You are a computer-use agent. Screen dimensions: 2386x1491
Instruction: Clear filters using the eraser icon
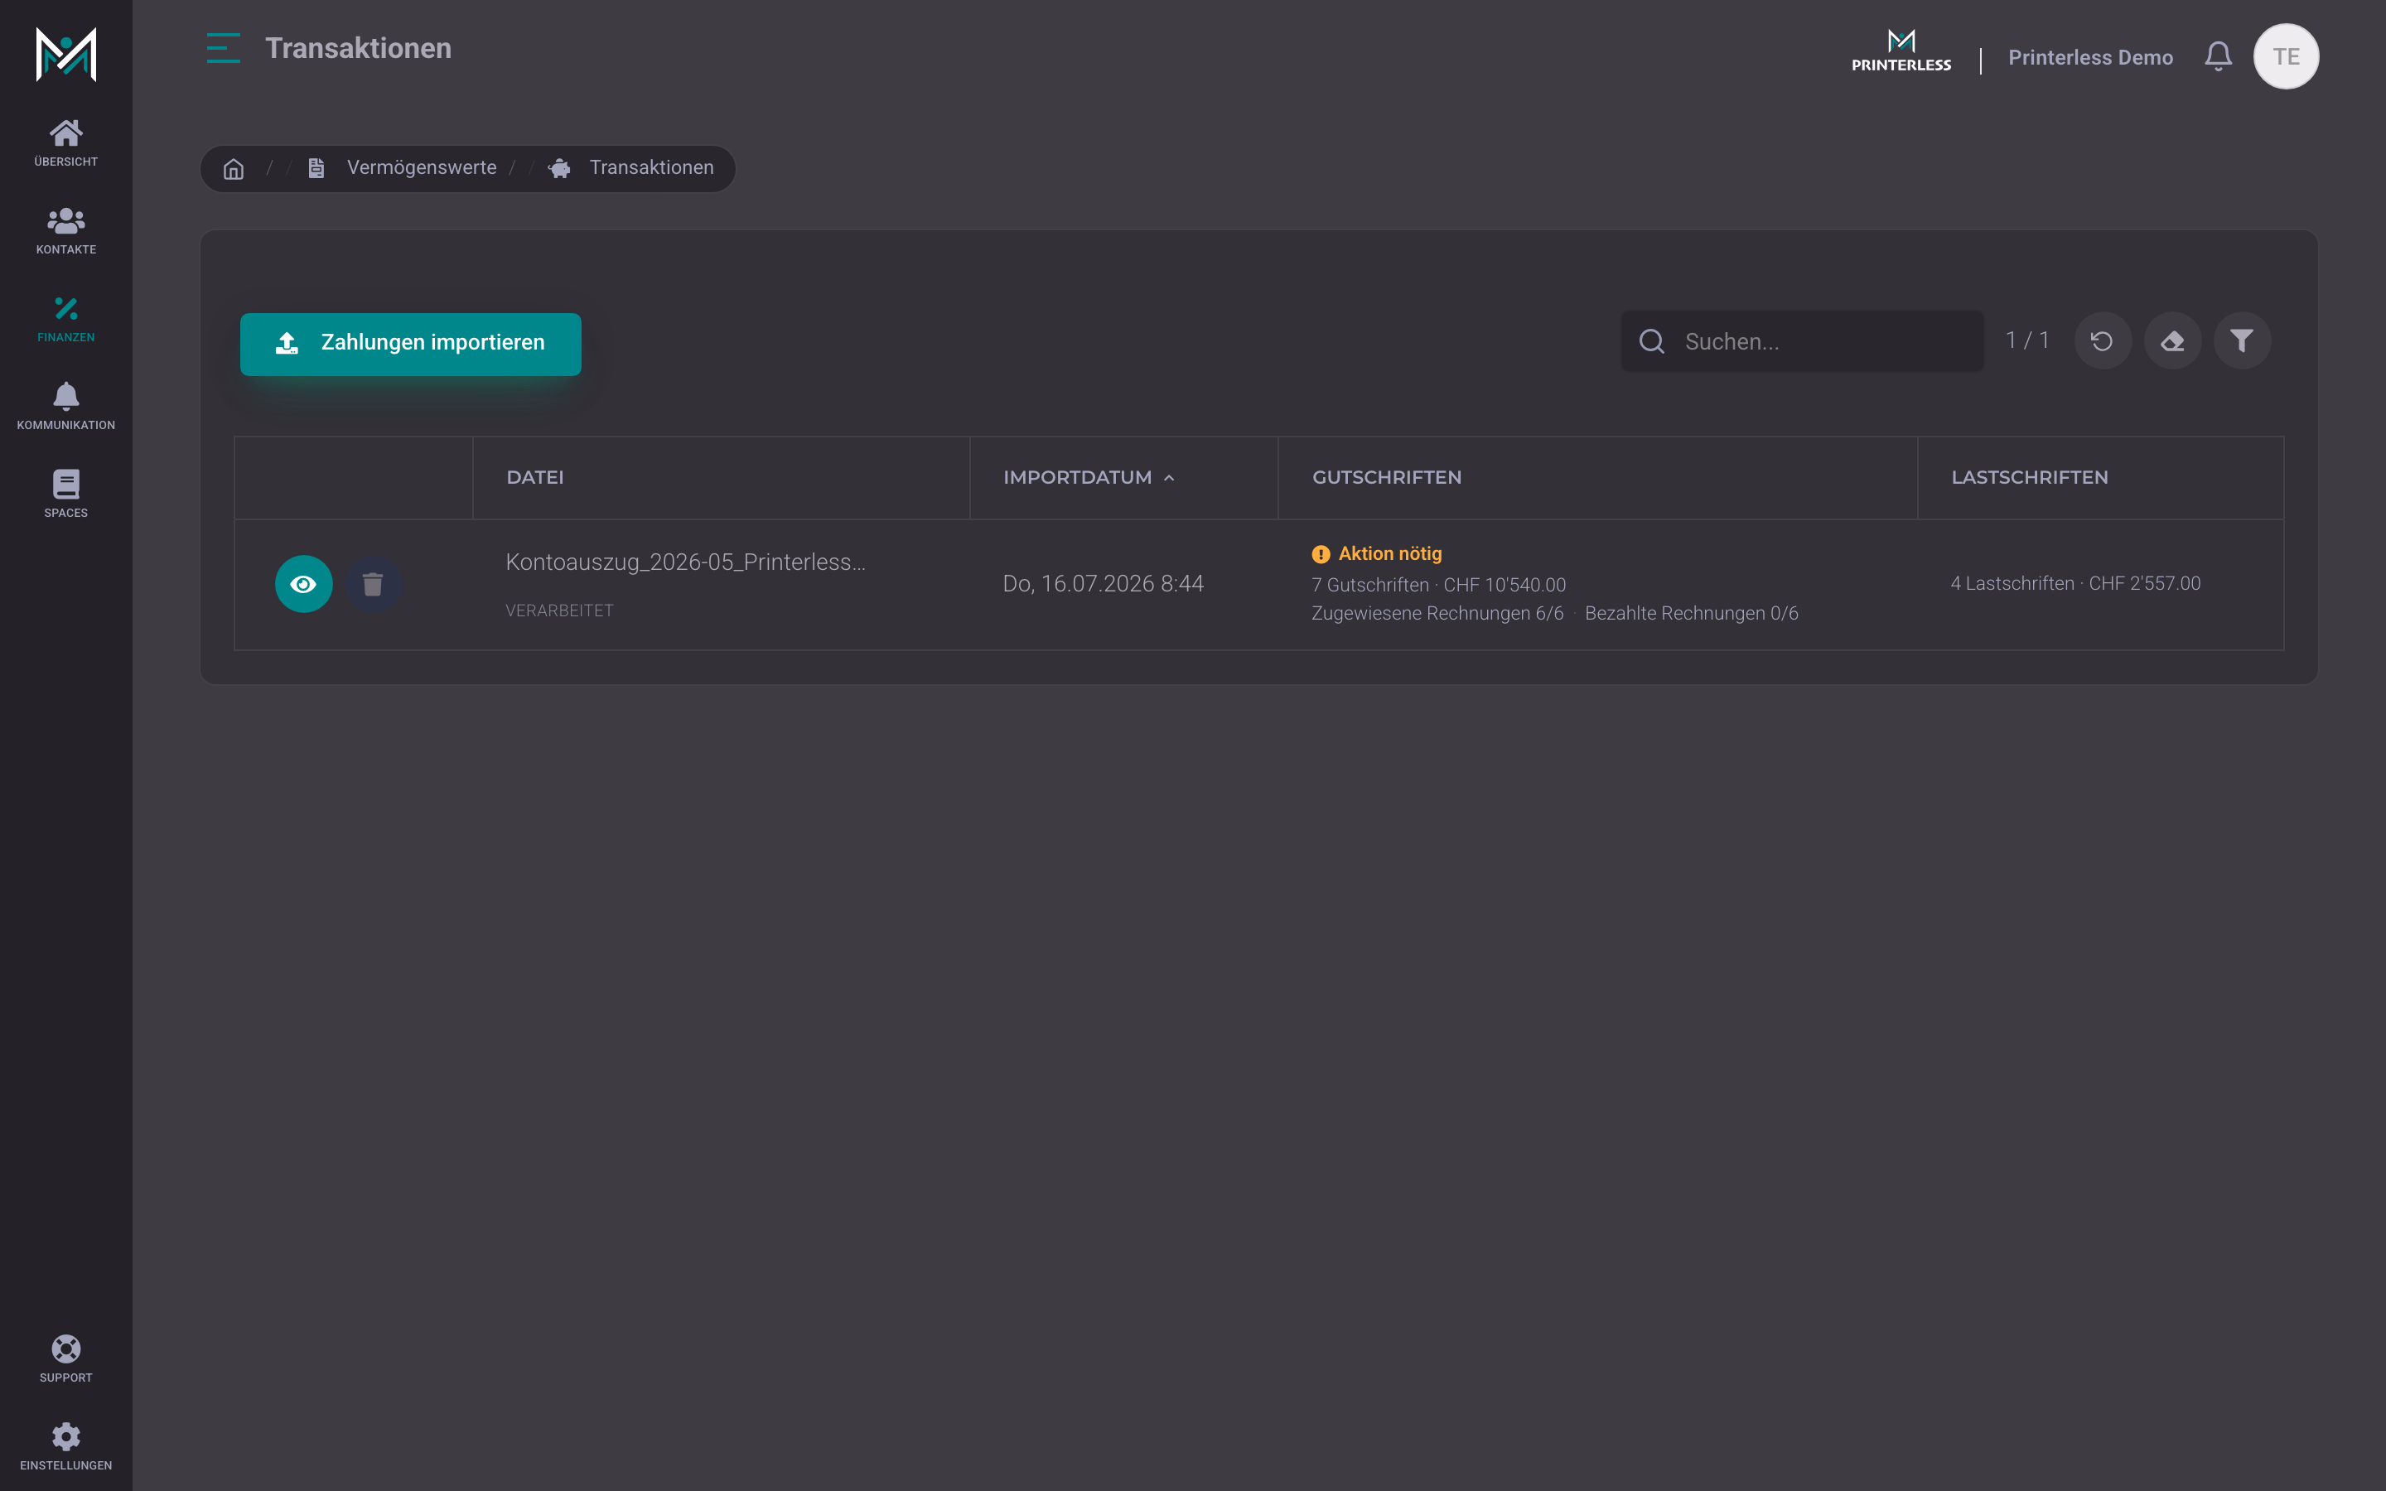click(2172, 341)
